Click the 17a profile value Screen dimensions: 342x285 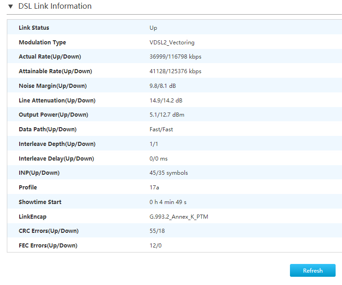154,188
